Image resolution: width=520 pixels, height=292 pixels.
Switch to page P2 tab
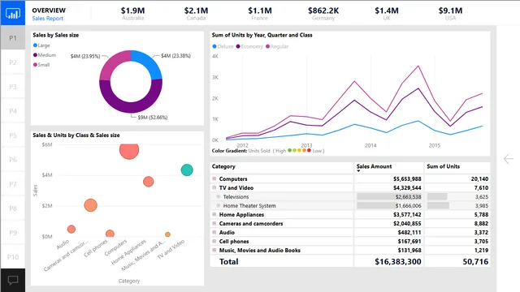(13, 62)
